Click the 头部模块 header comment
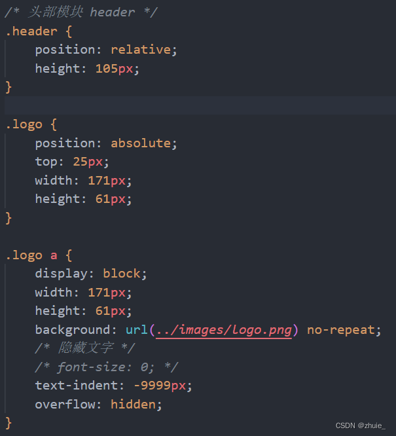Image resolution: width=396 pixels, height=436 pixels. (81, 12)
